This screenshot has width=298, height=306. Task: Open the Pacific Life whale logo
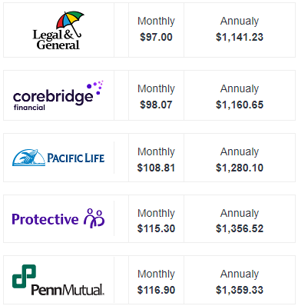tap(58, 158)
